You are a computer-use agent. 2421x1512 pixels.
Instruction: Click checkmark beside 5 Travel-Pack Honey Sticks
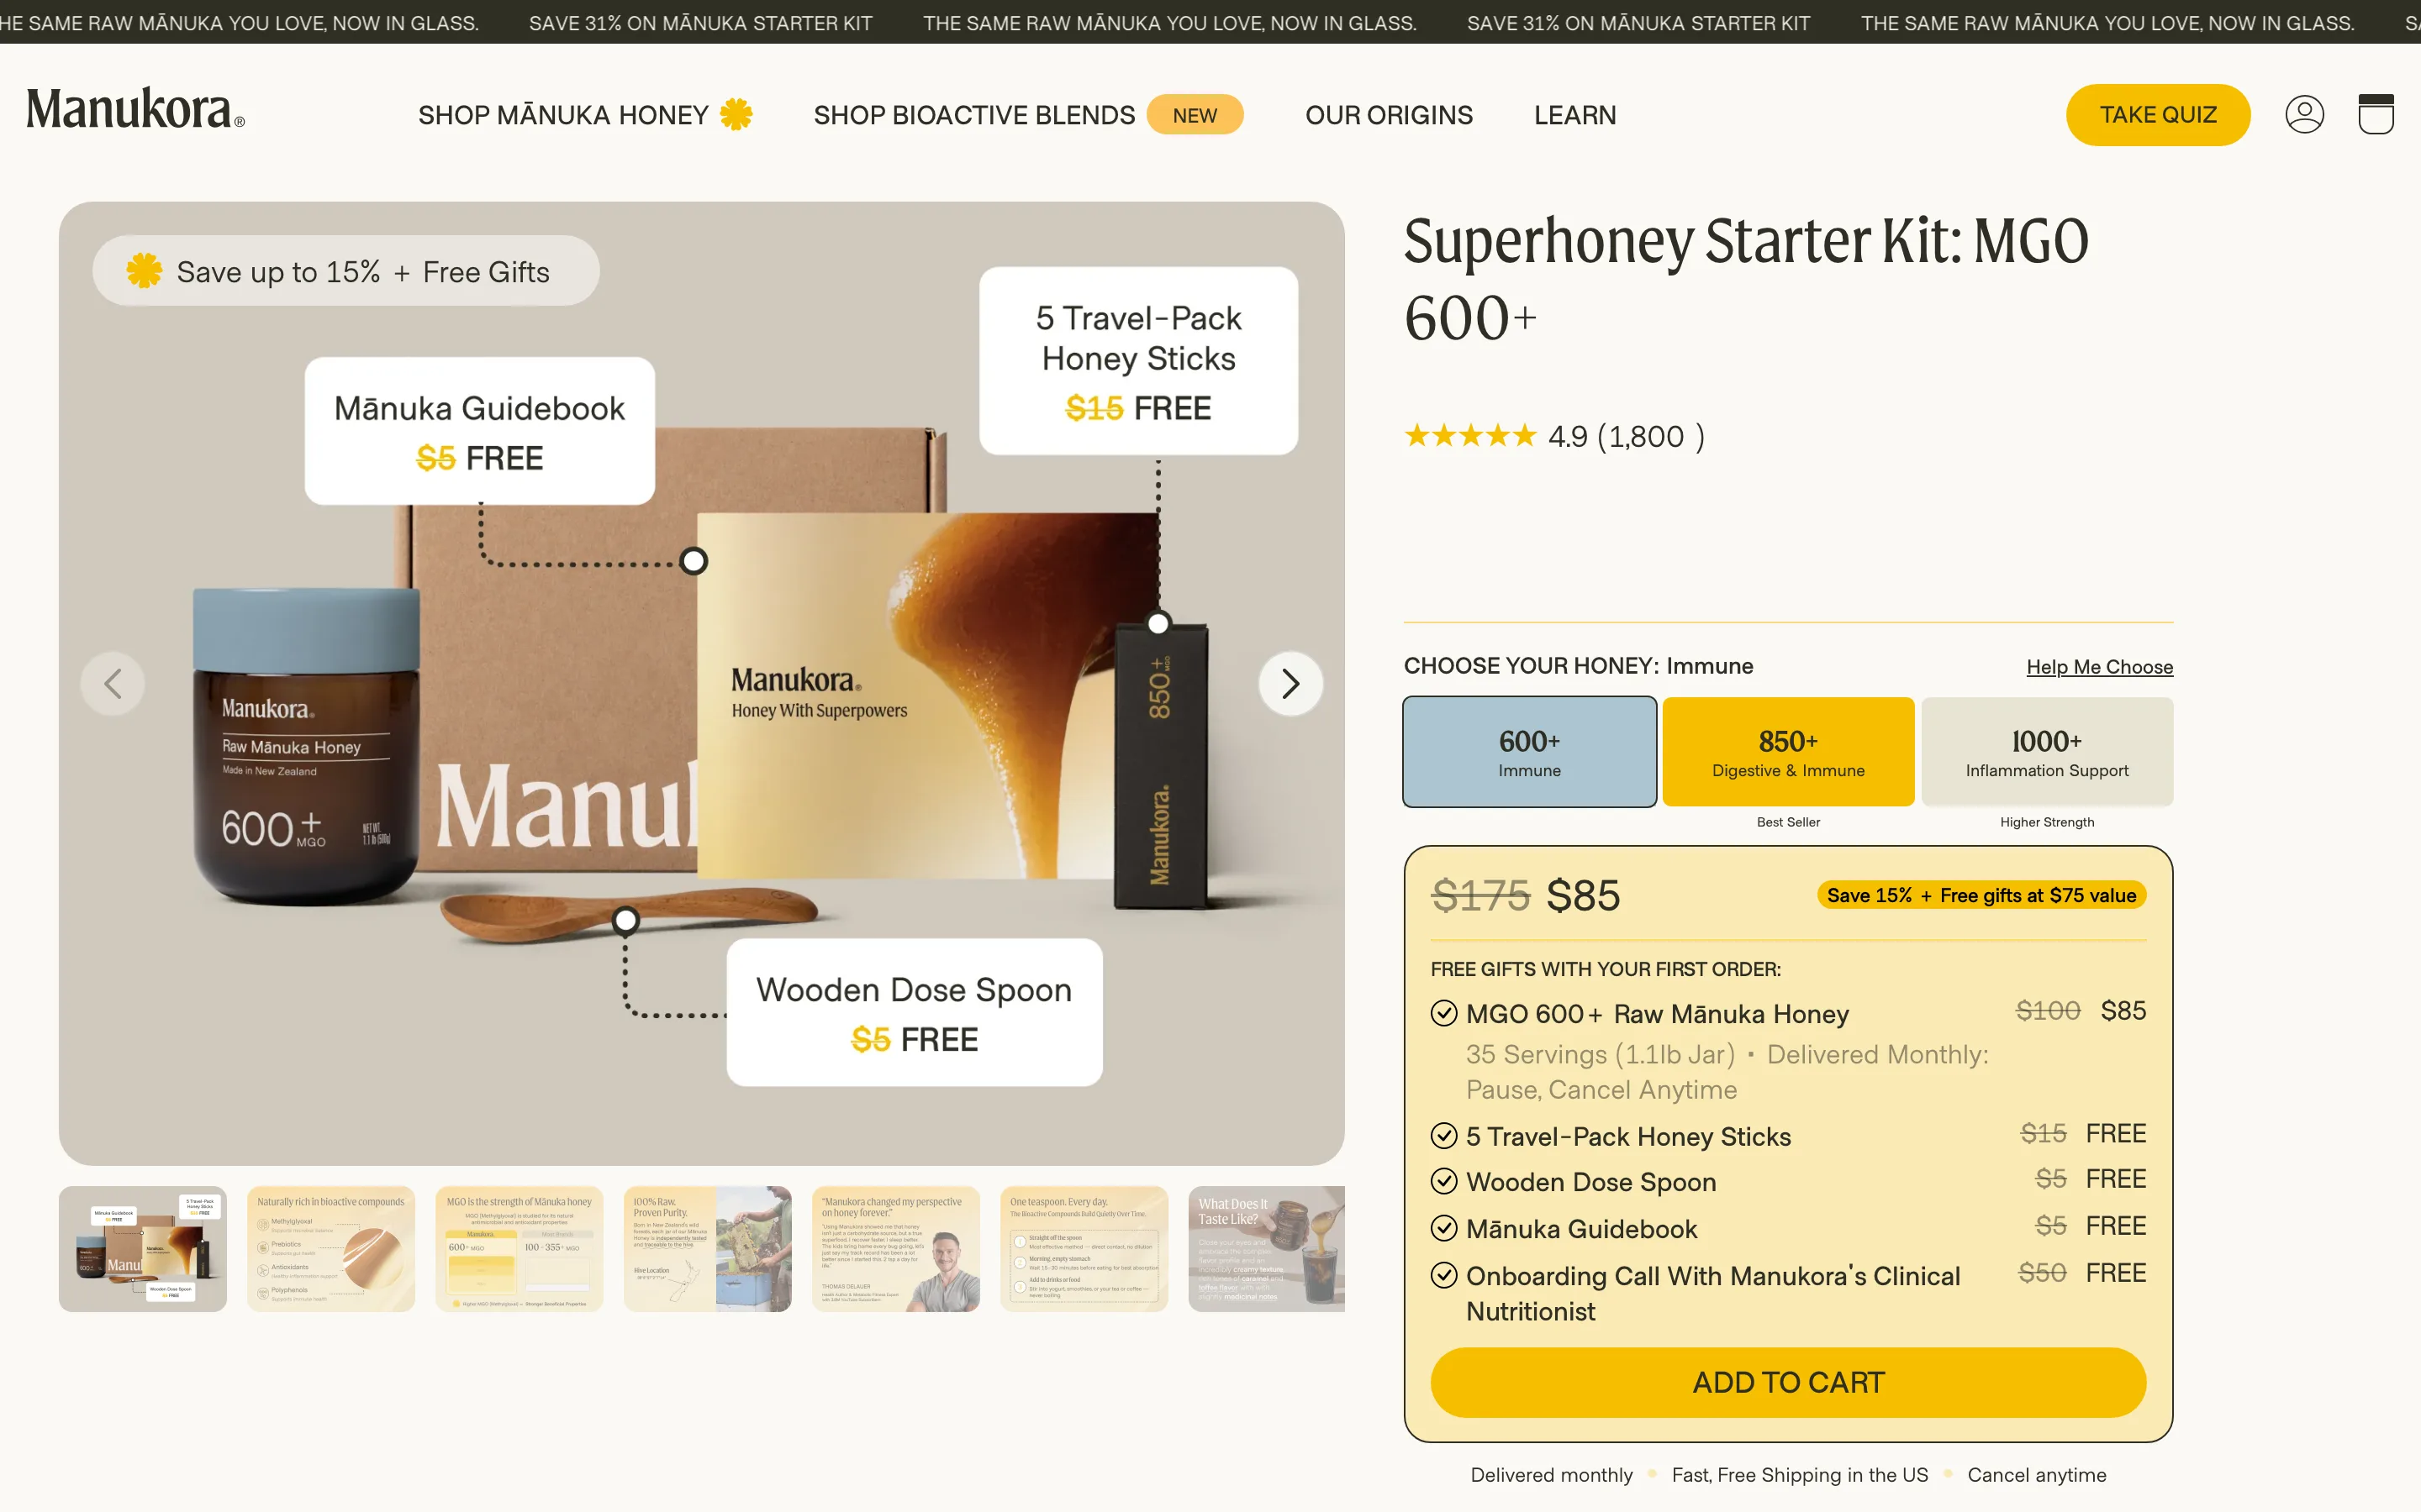[1443, 1136]
